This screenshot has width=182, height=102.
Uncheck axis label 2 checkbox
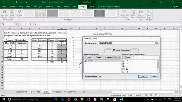pyautogui.click(x=123, y=63)
